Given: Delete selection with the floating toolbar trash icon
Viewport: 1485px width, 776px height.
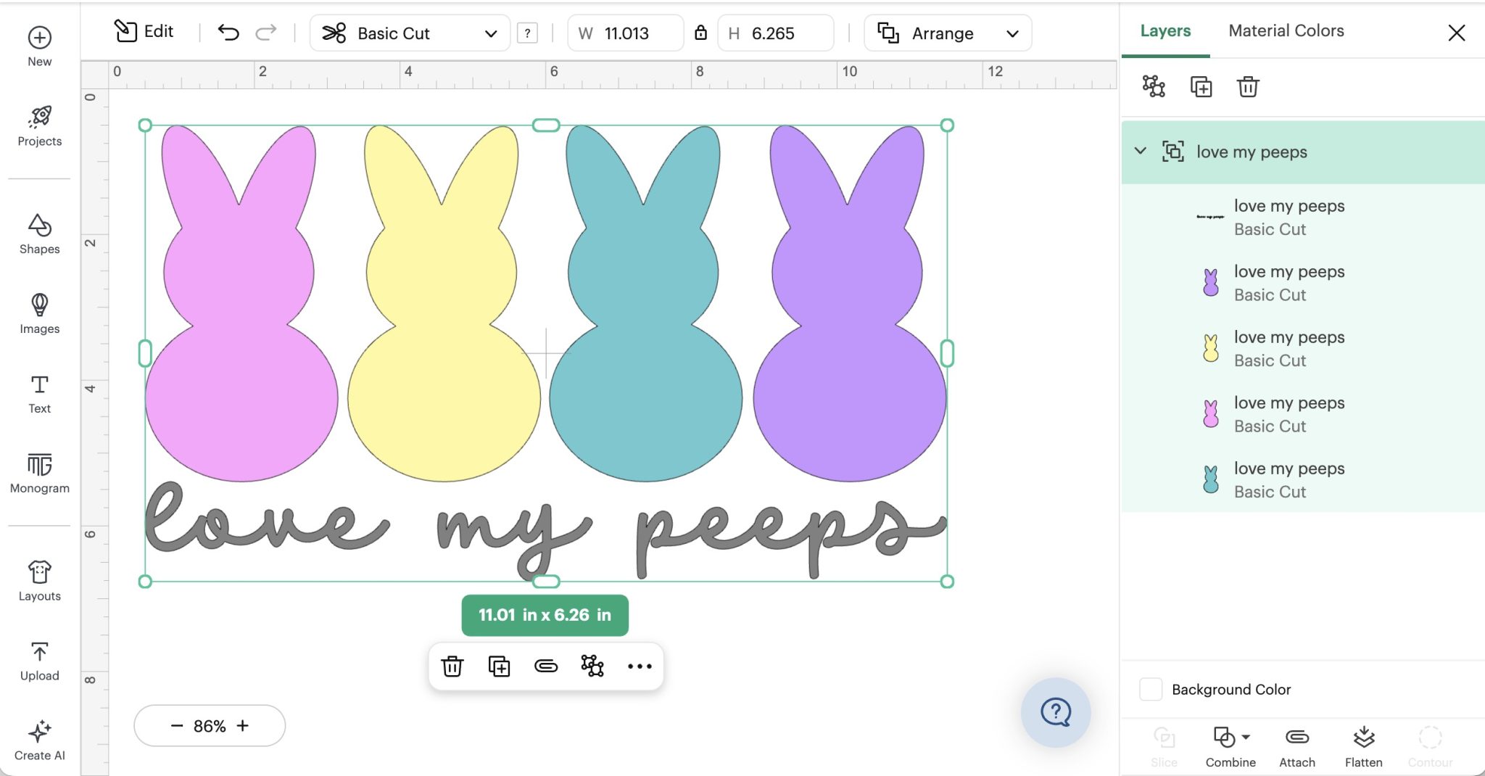Looking at the screenshot, I should [x=452, y=666].
